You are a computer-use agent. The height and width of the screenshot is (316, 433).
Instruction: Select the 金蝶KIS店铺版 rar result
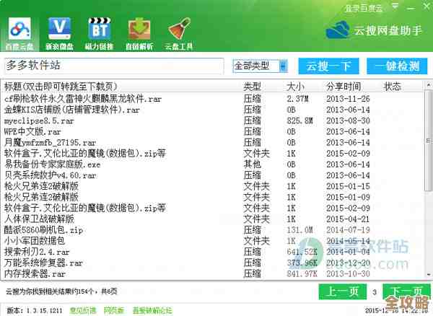coord(213,110)
